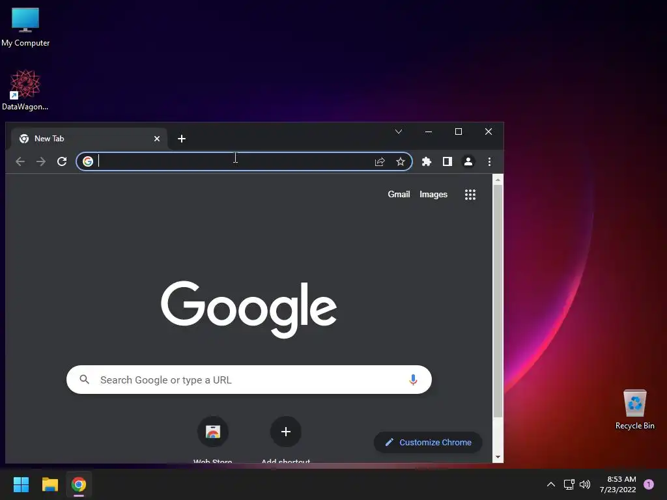Open the Gmail link

399,194
